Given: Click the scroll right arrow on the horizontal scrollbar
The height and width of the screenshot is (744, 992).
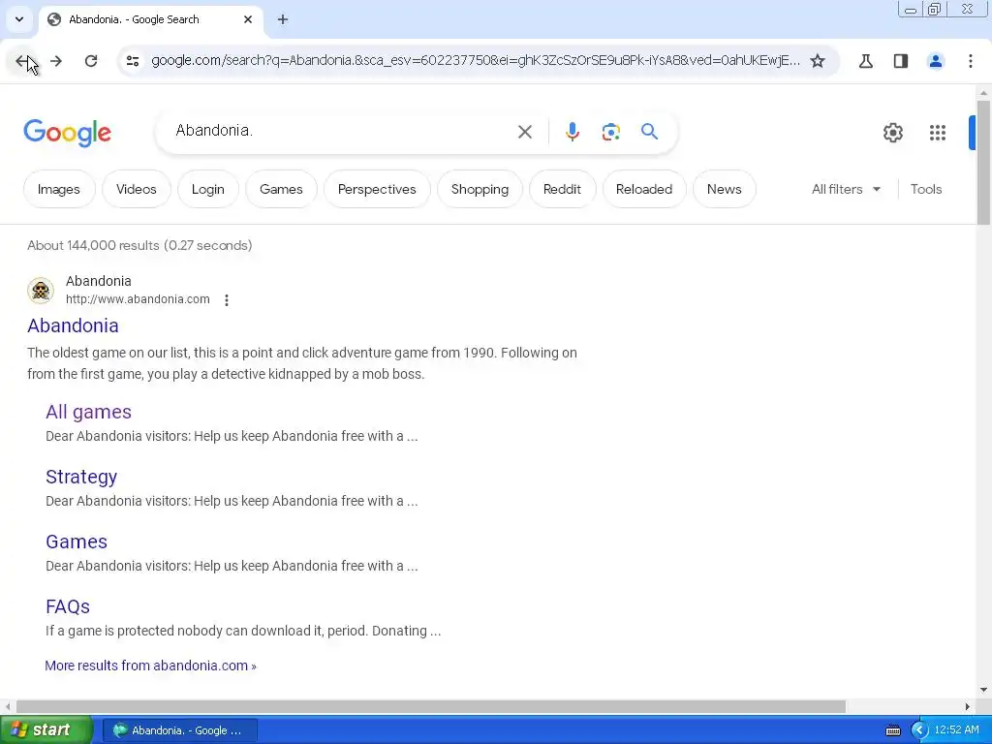Looking at the screenshot, I should (x=968, y=706).
